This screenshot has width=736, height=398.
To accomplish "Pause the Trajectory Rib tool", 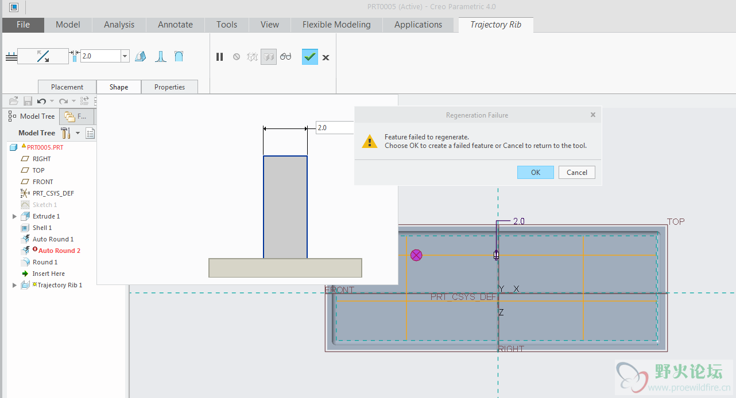I will click(x=219, y=57).
